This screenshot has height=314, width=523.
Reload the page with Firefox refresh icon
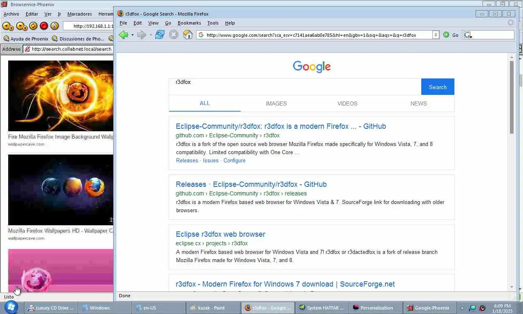pos(160,35)
